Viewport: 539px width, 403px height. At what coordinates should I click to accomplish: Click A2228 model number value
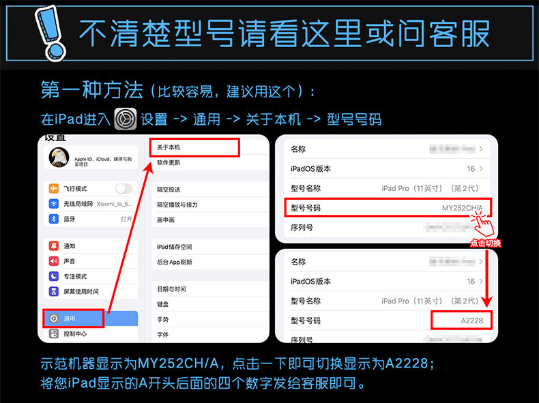(x=471, y=320)
